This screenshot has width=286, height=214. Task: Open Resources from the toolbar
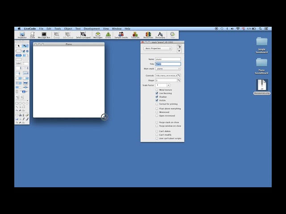[148, 35]
